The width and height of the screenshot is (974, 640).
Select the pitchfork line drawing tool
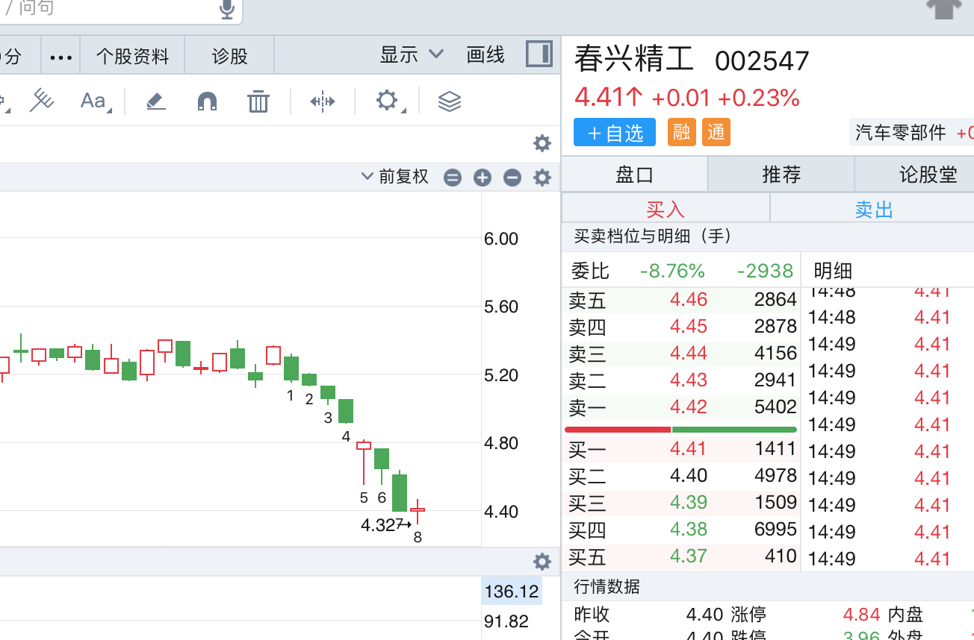pos(42,101)
